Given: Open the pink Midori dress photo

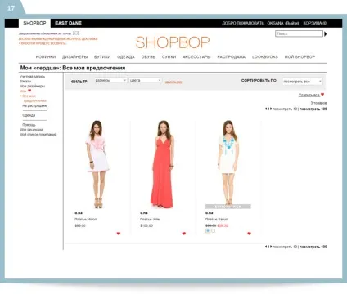Looking at the screenshot, I should [x=97, y=164].
